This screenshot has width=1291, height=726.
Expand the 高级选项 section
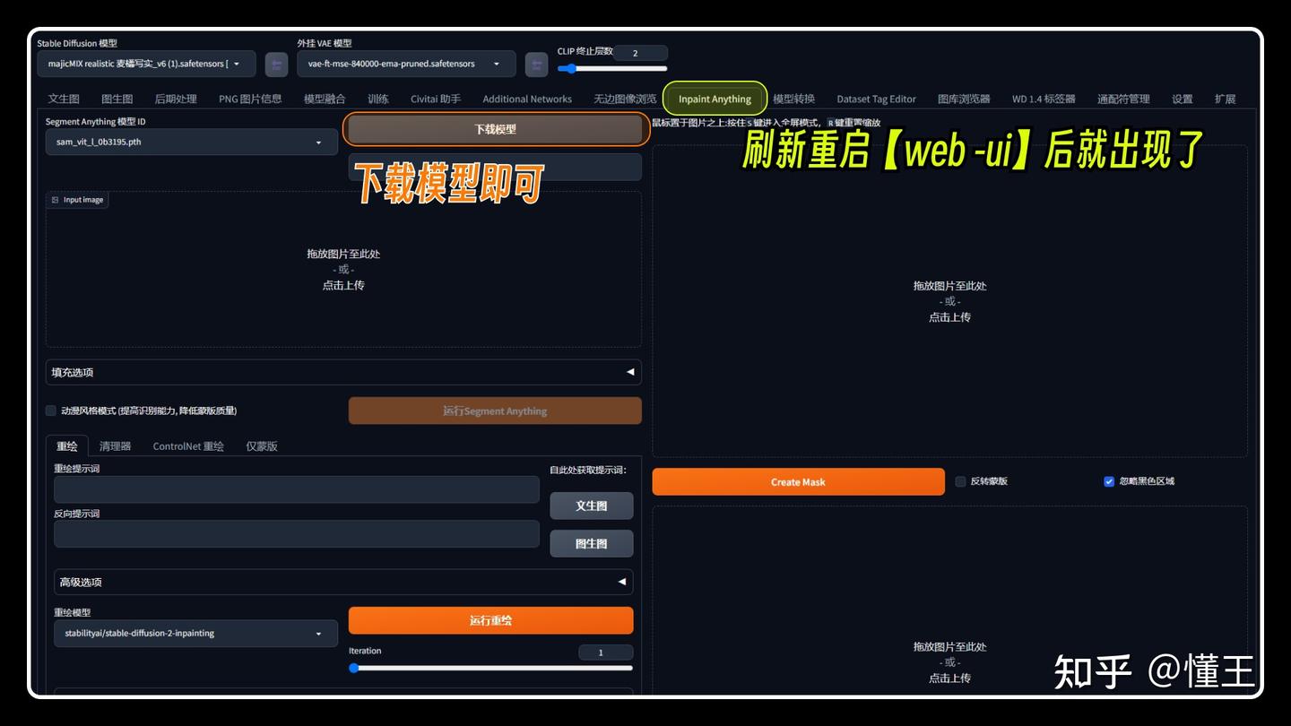pos(621,582)
